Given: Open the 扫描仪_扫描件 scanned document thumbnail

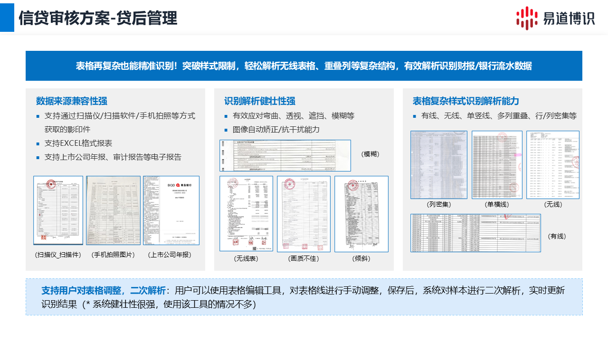Looking at the screenshot, I should point(58,210).
